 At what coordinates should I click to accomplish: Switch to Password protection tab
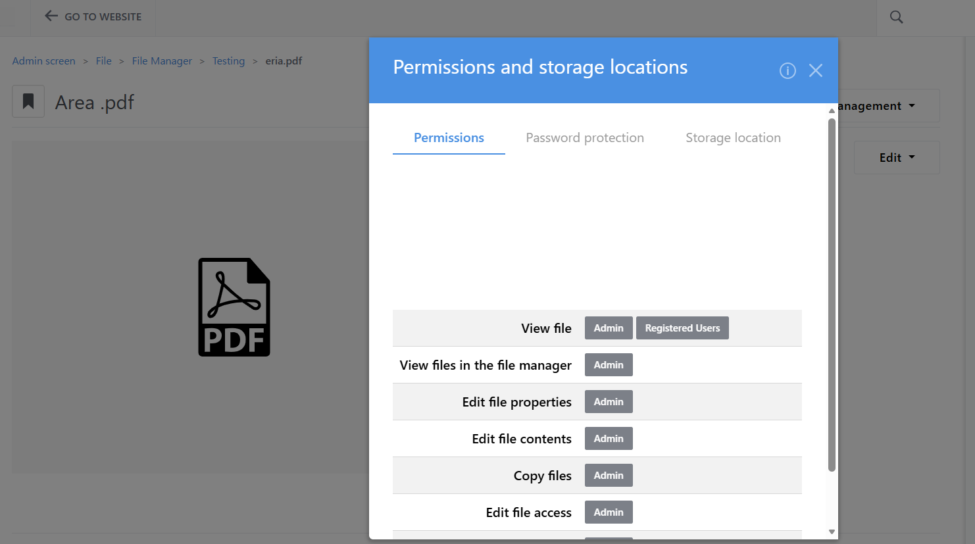tap(585, 137)
